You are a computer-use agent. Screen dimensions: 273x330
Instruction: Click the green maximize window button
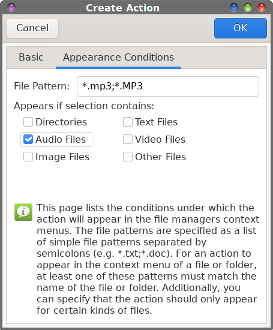248,8
